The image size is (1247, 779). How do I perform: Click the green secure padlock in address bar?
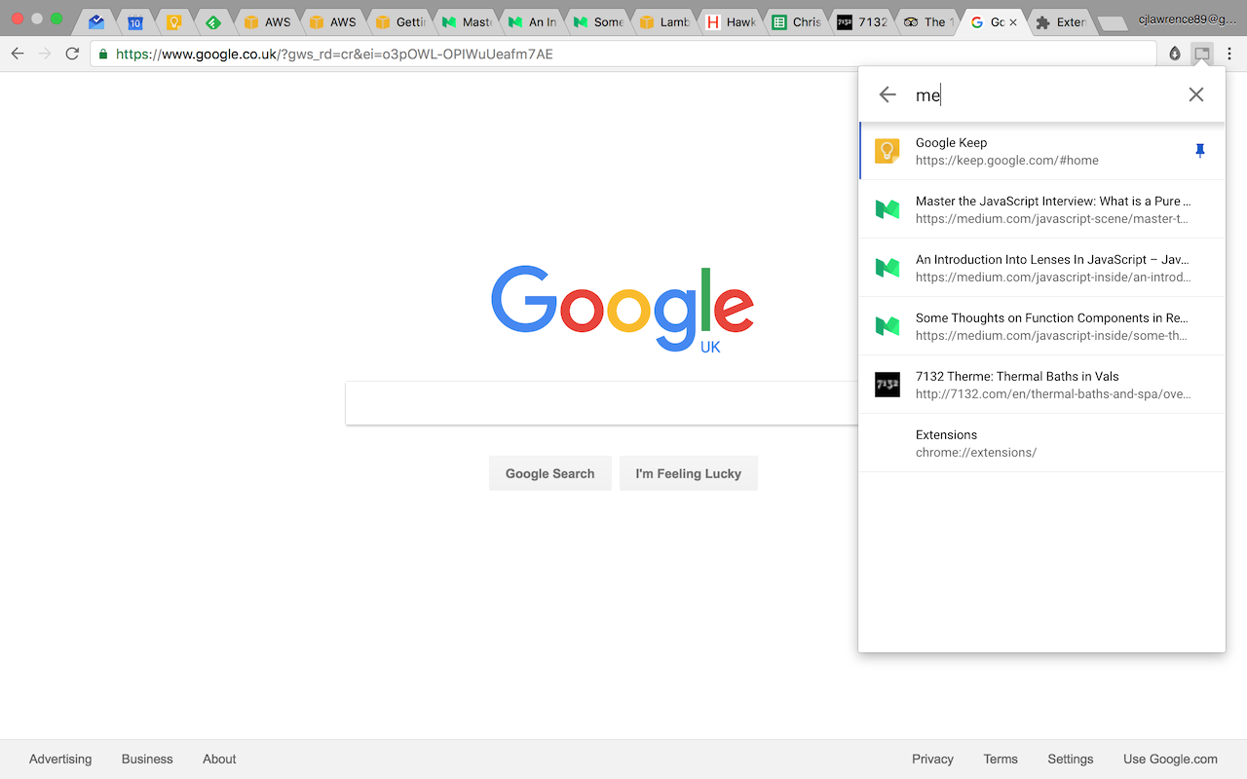pos(103,55)
